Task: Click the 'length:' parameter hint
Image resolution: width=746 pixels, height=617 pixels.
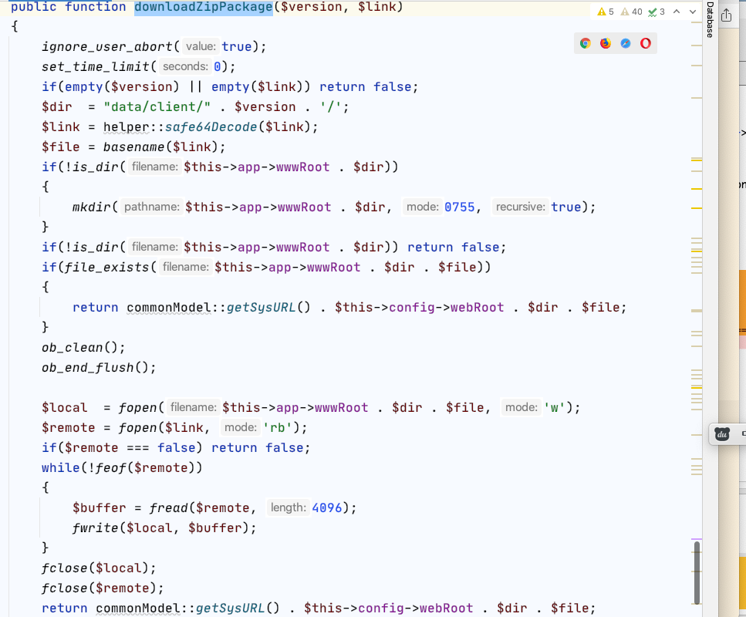Action: (x=289, y=508)
